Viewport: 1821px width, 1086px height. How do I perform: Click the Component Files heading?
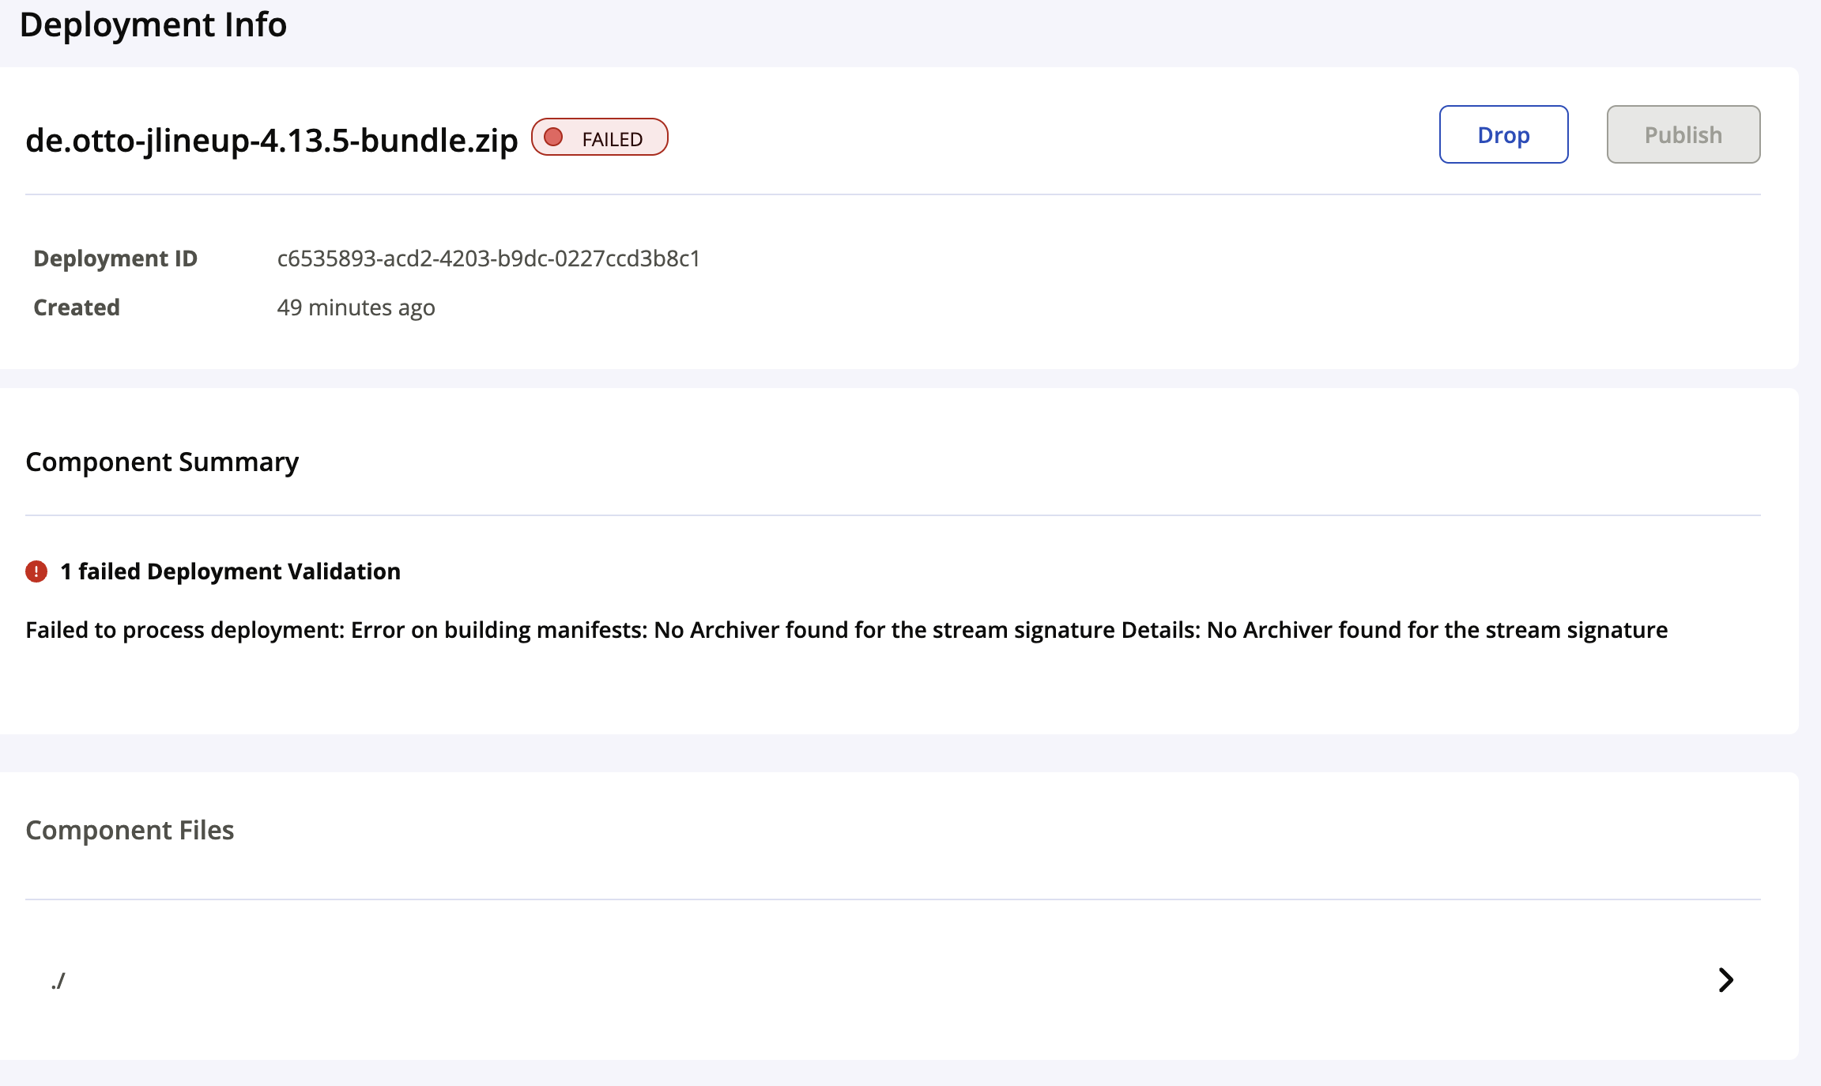[x=130, y=830]
